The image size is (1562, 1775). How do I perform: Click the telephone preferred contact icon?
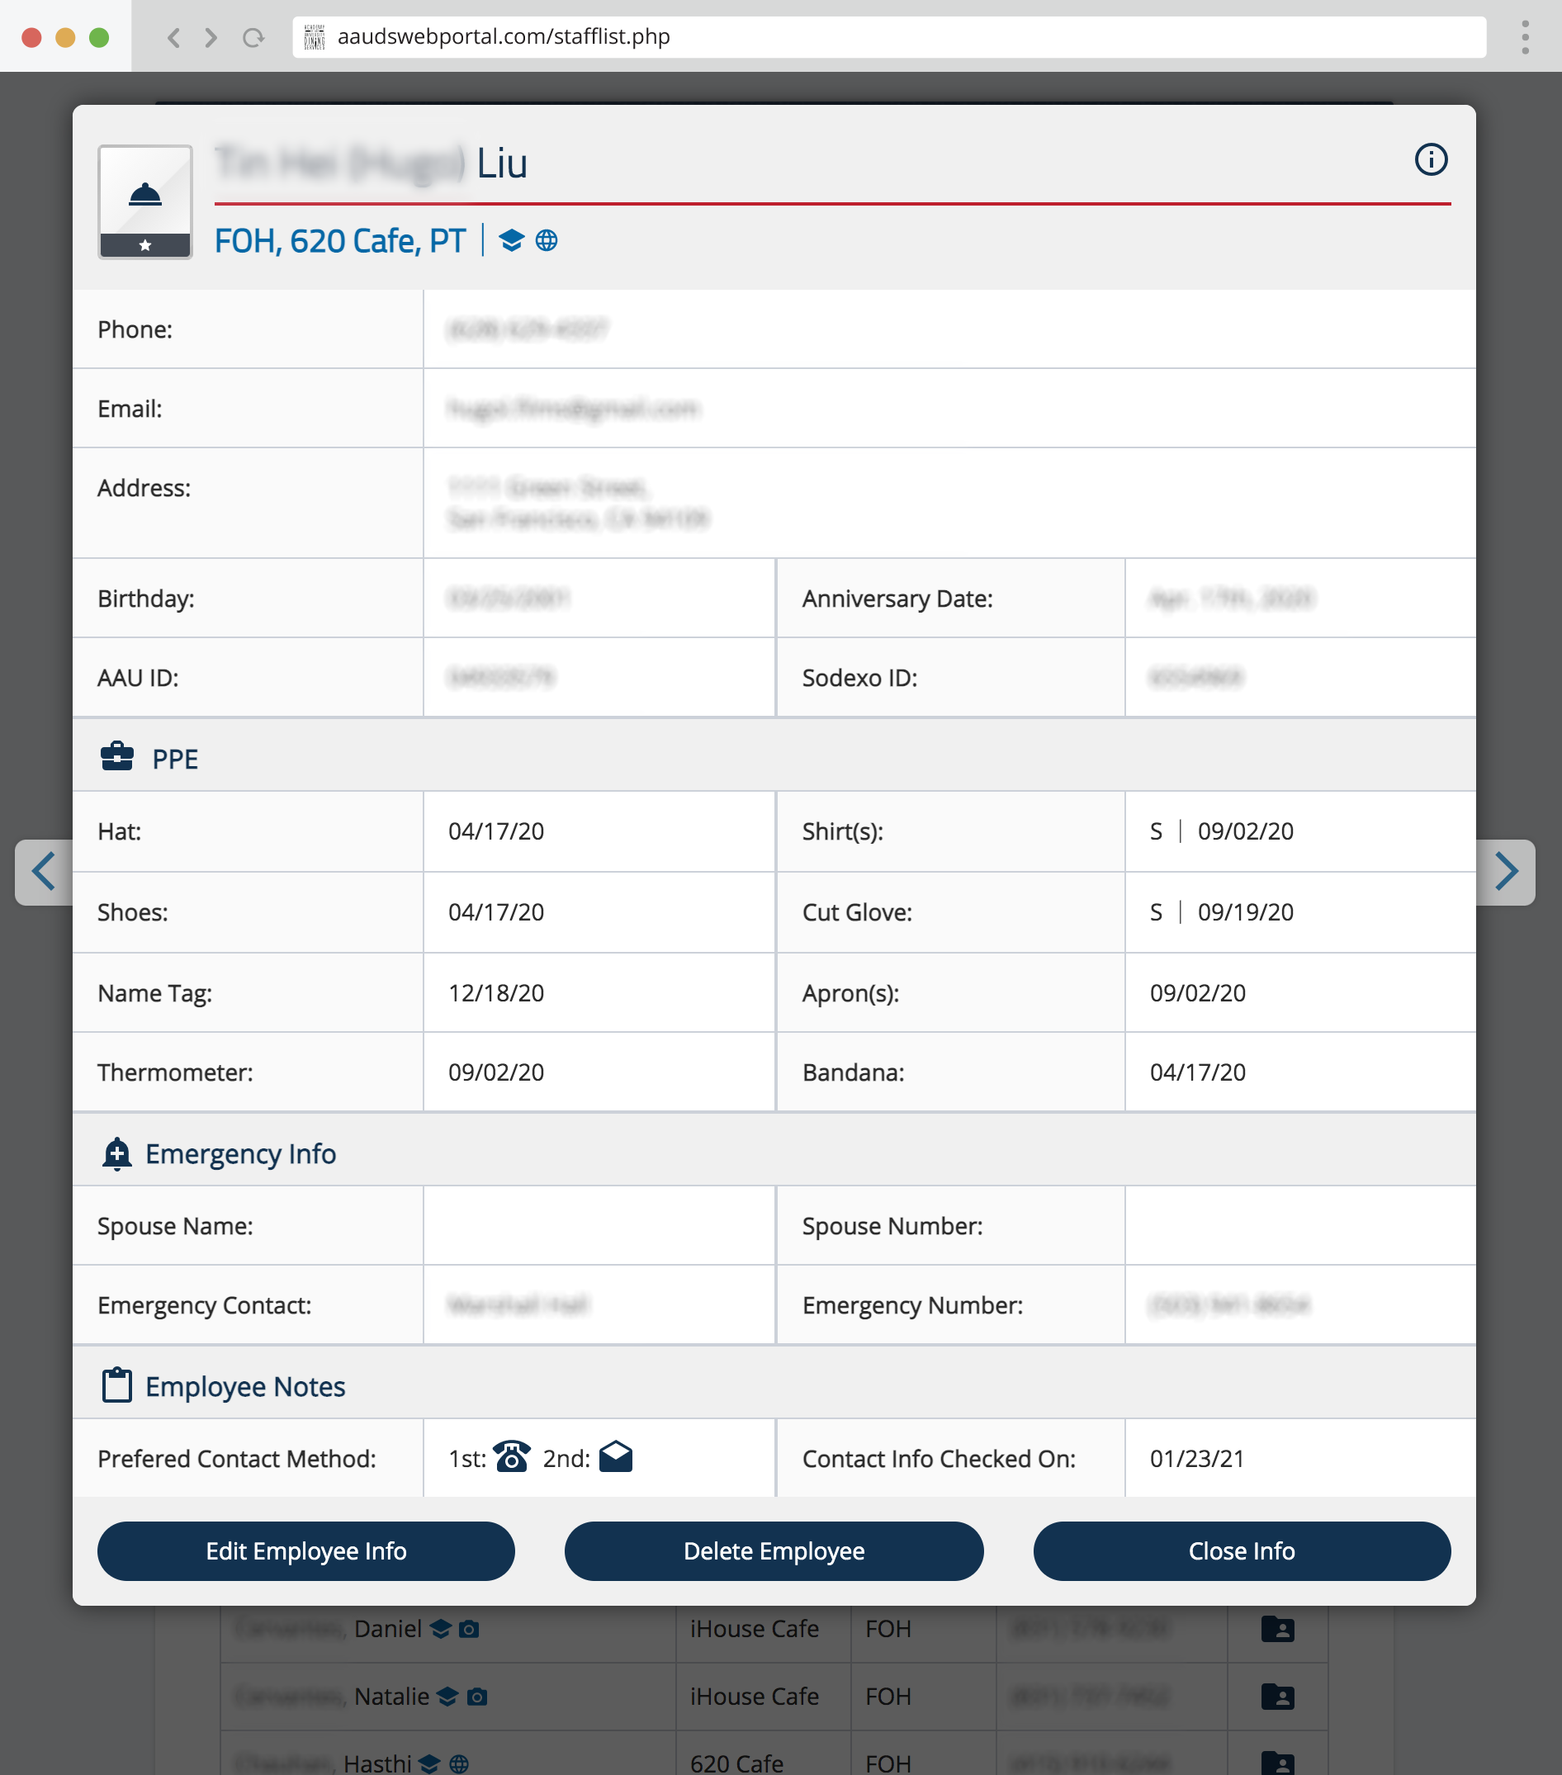[513, 1457]
